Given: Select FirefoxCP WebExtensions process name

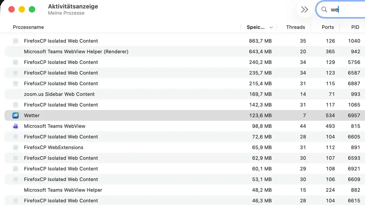Looking at the screenshot, I should [x=54, y=147].
